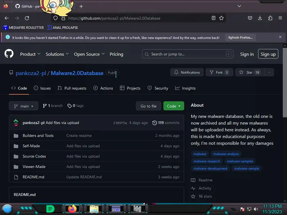This screenshot has height=215, width=287.
Task: Open the Pull requests tab
Action: (x=72, y=88)
